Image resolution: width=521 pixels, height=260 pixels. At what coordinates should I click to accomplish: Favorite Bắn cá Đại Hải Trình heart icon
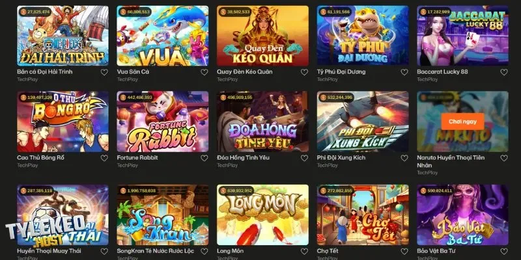pyautogui.click(x=104, y=72)
